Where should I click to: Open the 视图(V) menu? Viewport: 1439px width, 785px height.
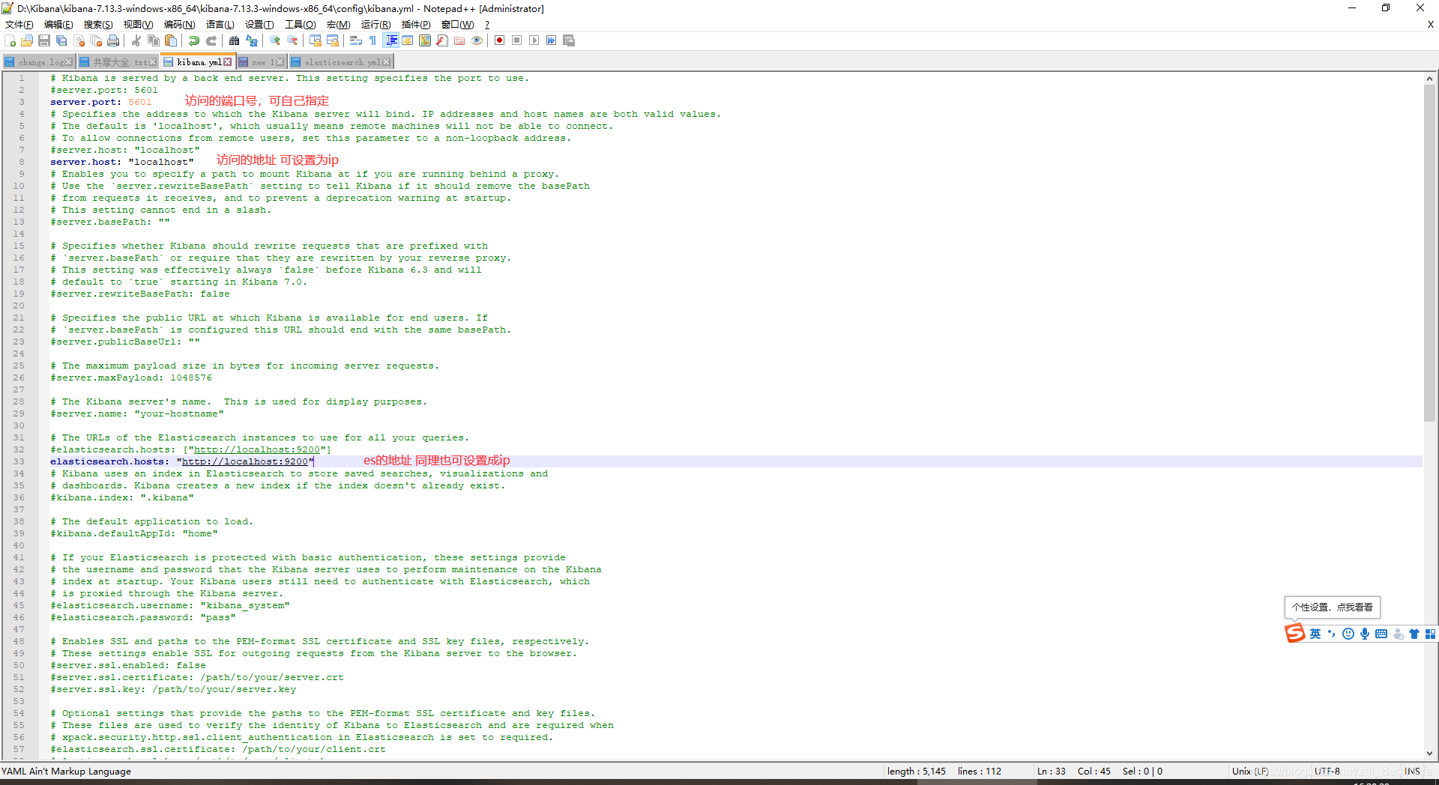(139, 25)
